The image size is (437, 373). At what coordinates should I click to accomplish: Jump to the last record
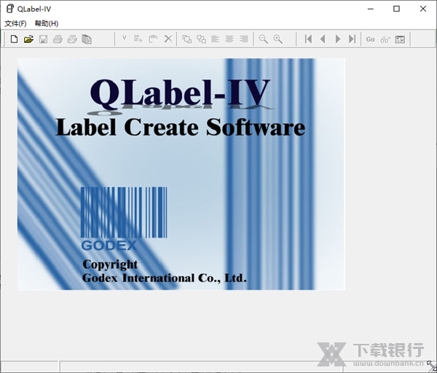352,39
